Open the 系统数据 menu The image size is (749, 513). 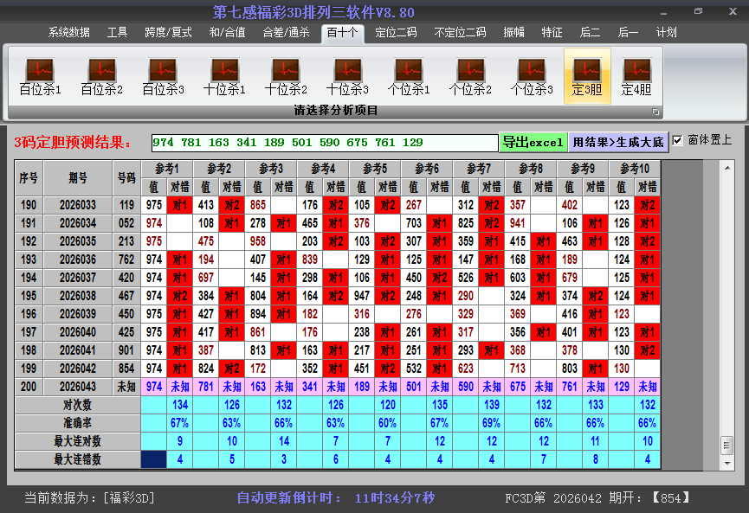[68, 33]
